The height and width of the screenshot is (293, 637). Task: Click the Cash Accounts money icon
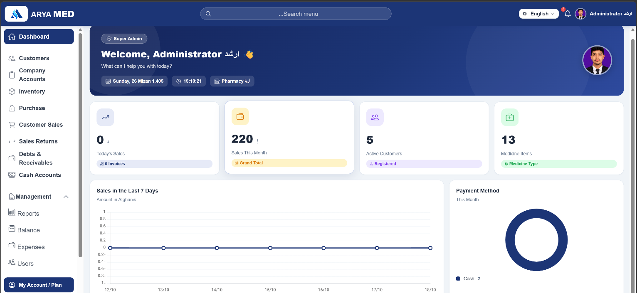coord(12,175)
